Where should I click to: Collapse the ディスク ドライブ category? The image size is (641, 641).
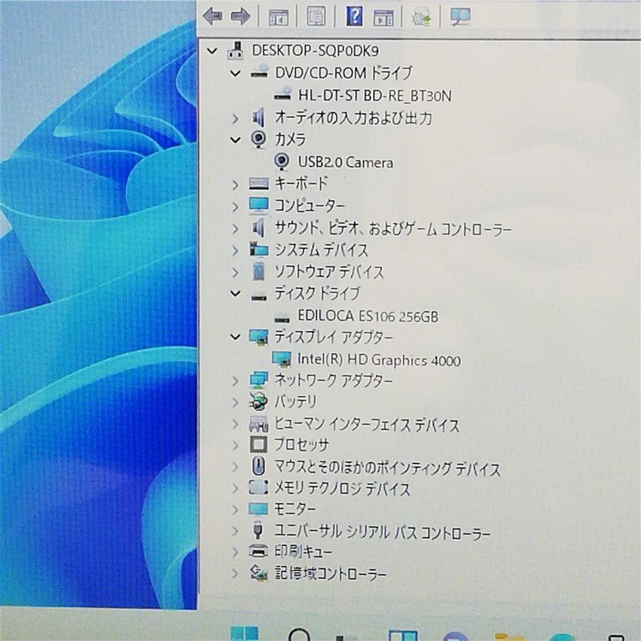(235, 294)
